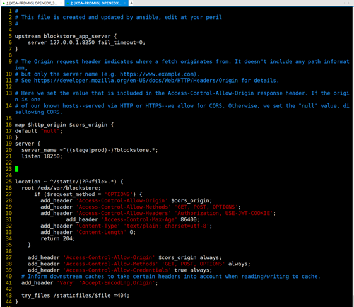
Task: Click line 38 Allow-Methods always add_header
Action: point(139,264)
